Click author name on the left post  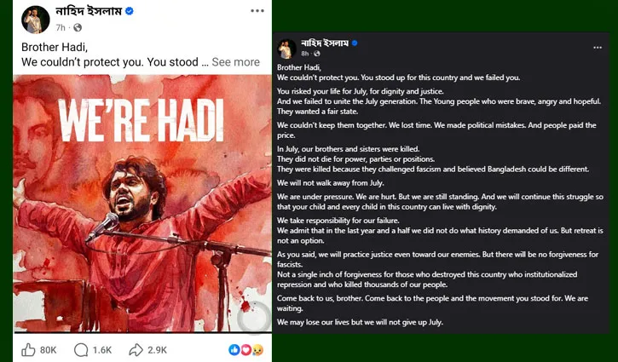88,12
